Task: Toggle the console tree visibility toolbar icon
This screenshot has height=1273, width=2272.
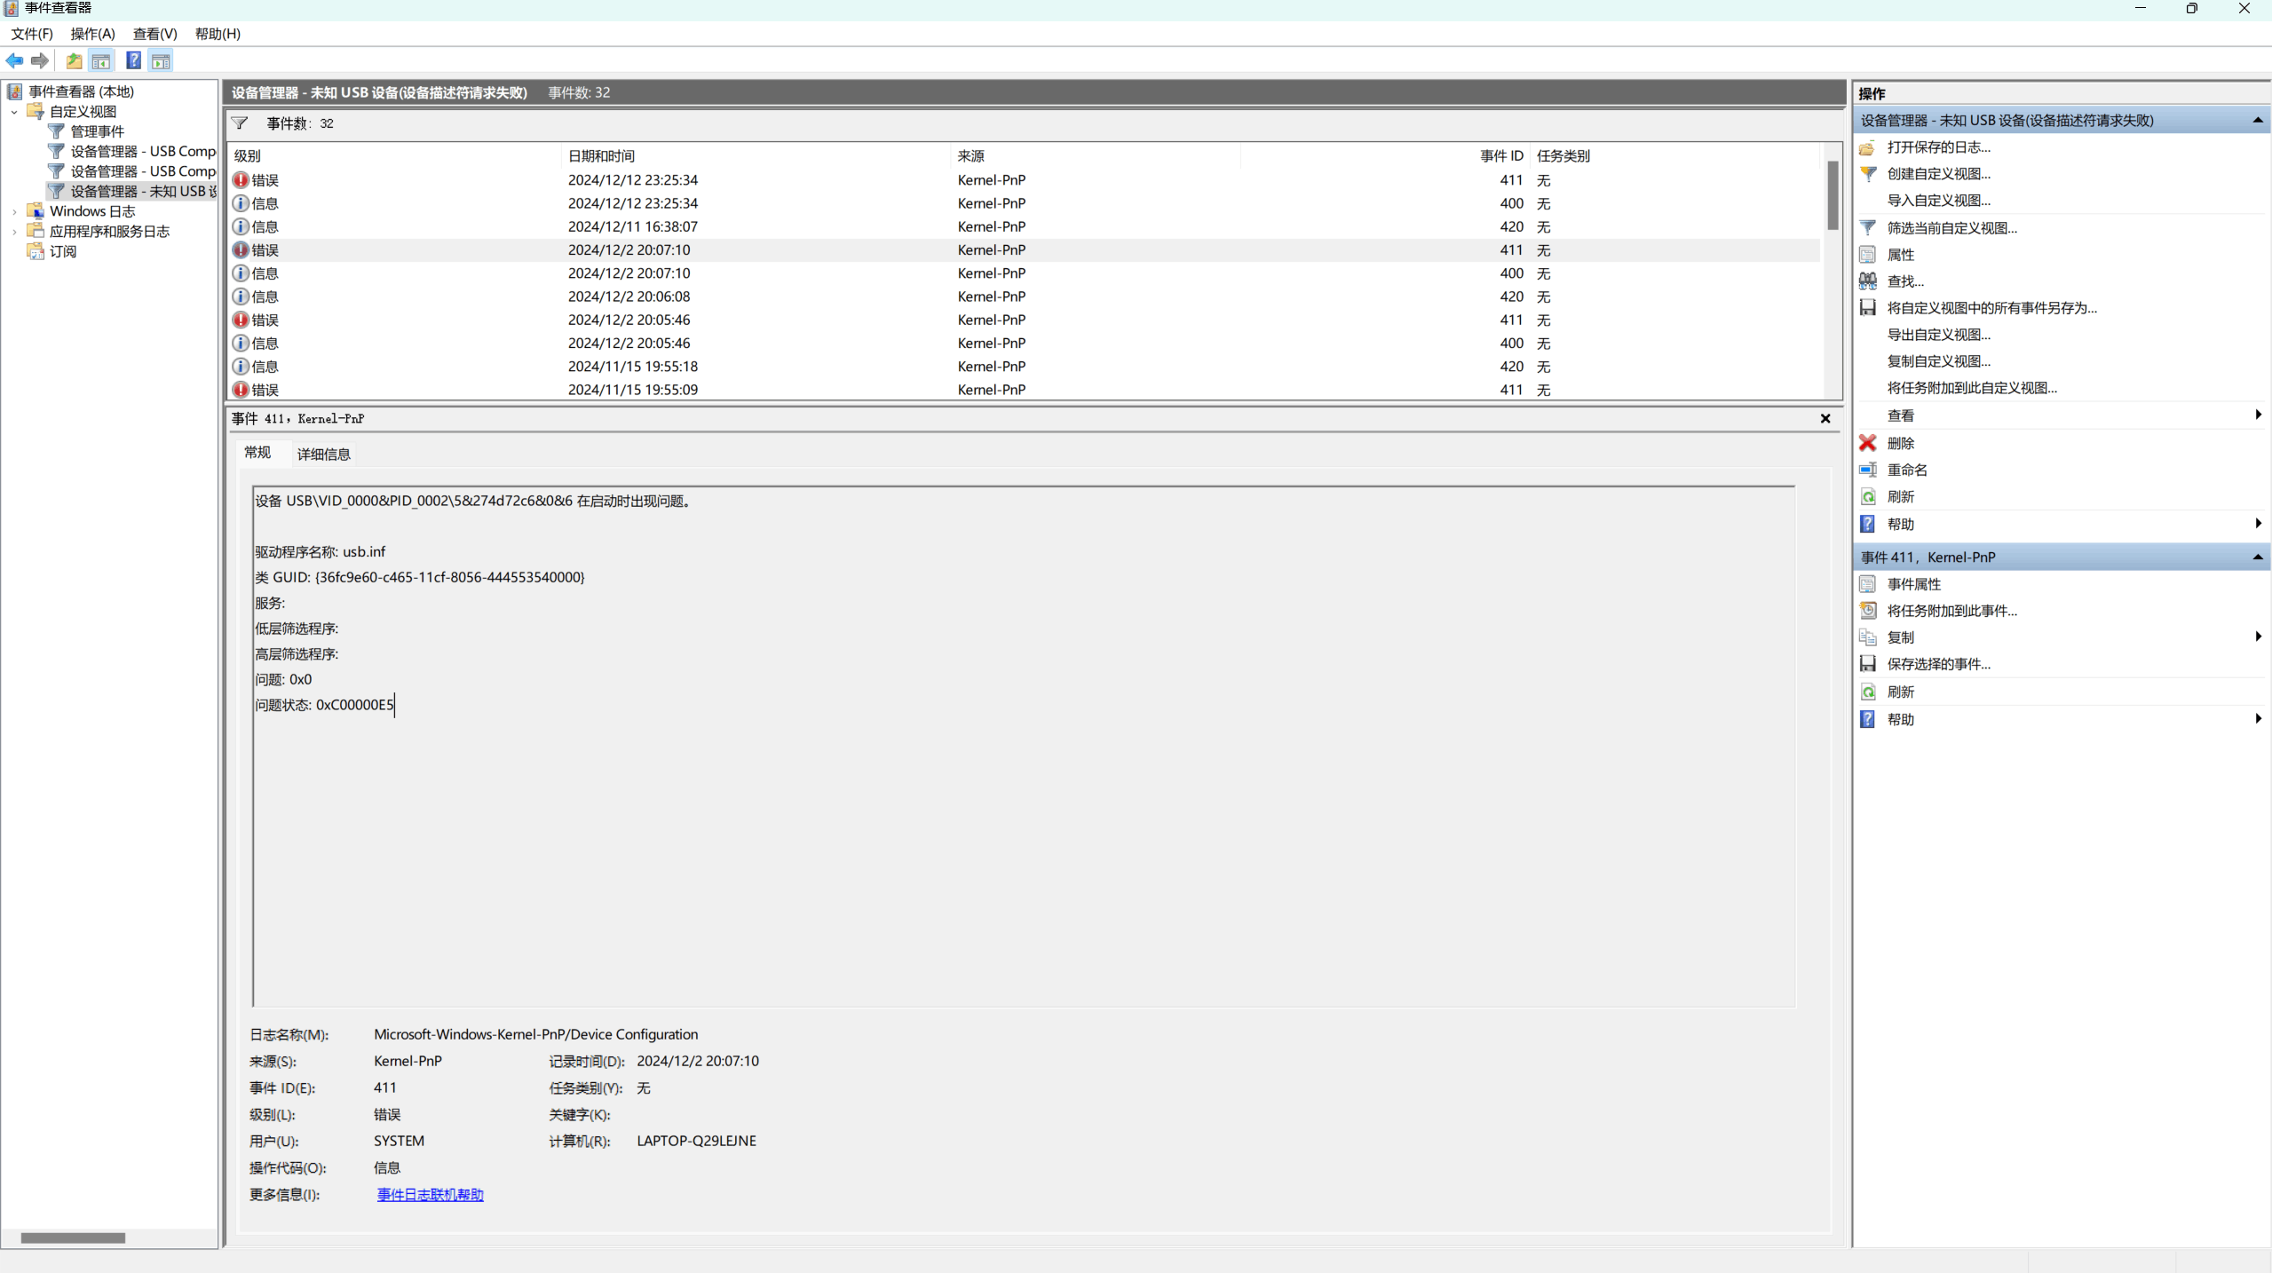Action: pyautogui.click(x=101, y=60)
